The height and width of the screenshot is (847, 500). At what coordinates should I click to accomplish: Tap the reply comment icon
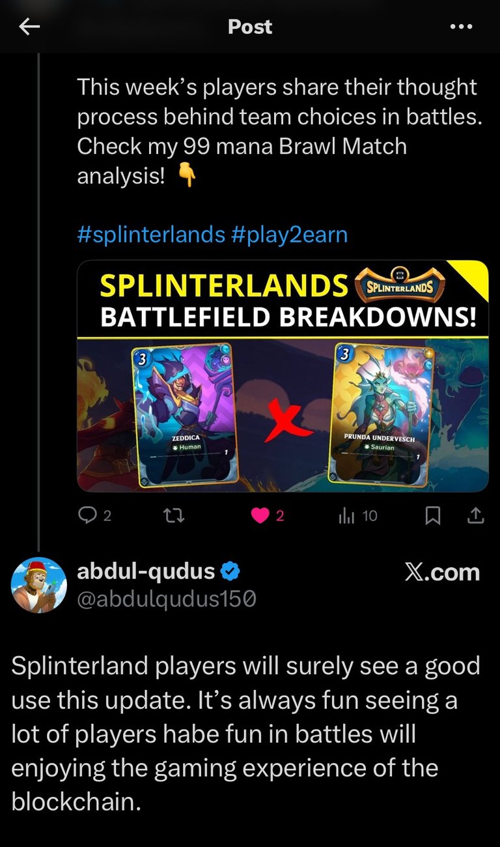(x=87, y=516)
